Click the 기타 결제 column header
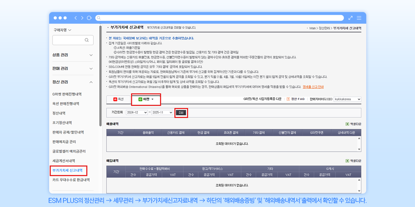 [259, 132]
